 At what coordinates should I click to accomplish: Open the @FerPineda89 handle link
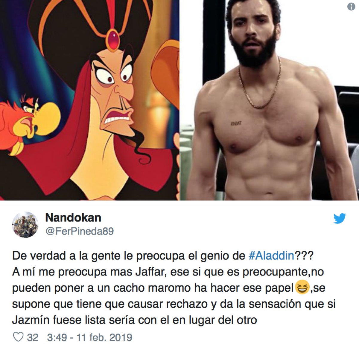(x=79, y=231)
